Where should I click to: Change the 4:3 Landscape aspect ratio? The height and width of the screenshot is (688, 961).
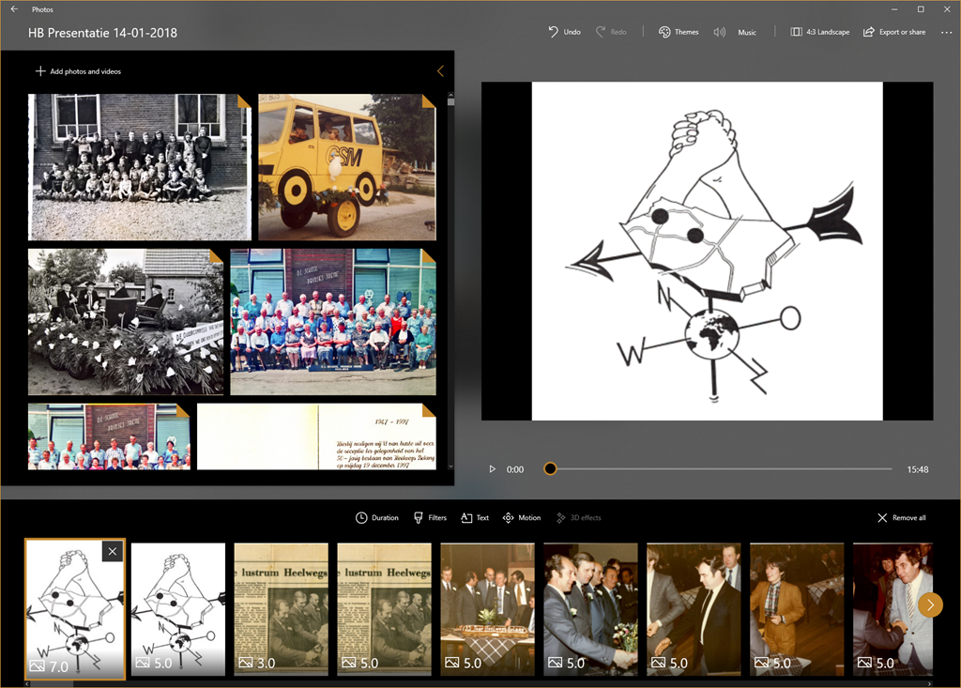pos(819,32)
